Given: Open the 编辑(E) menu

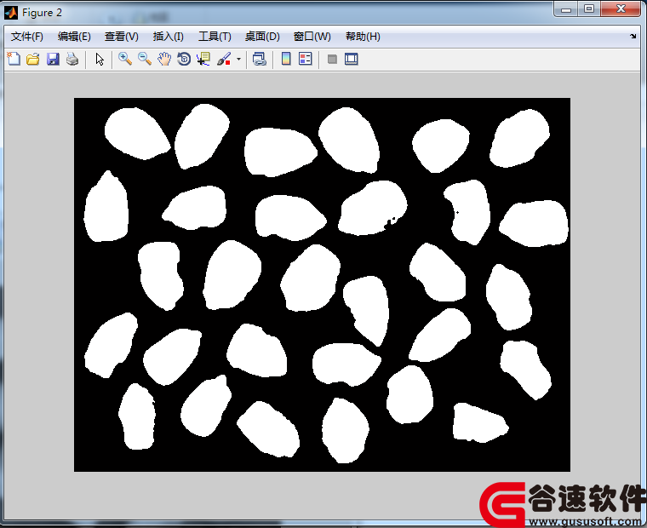Looking at the screenshot, I should pyautogui.click(x=74, y=37).
